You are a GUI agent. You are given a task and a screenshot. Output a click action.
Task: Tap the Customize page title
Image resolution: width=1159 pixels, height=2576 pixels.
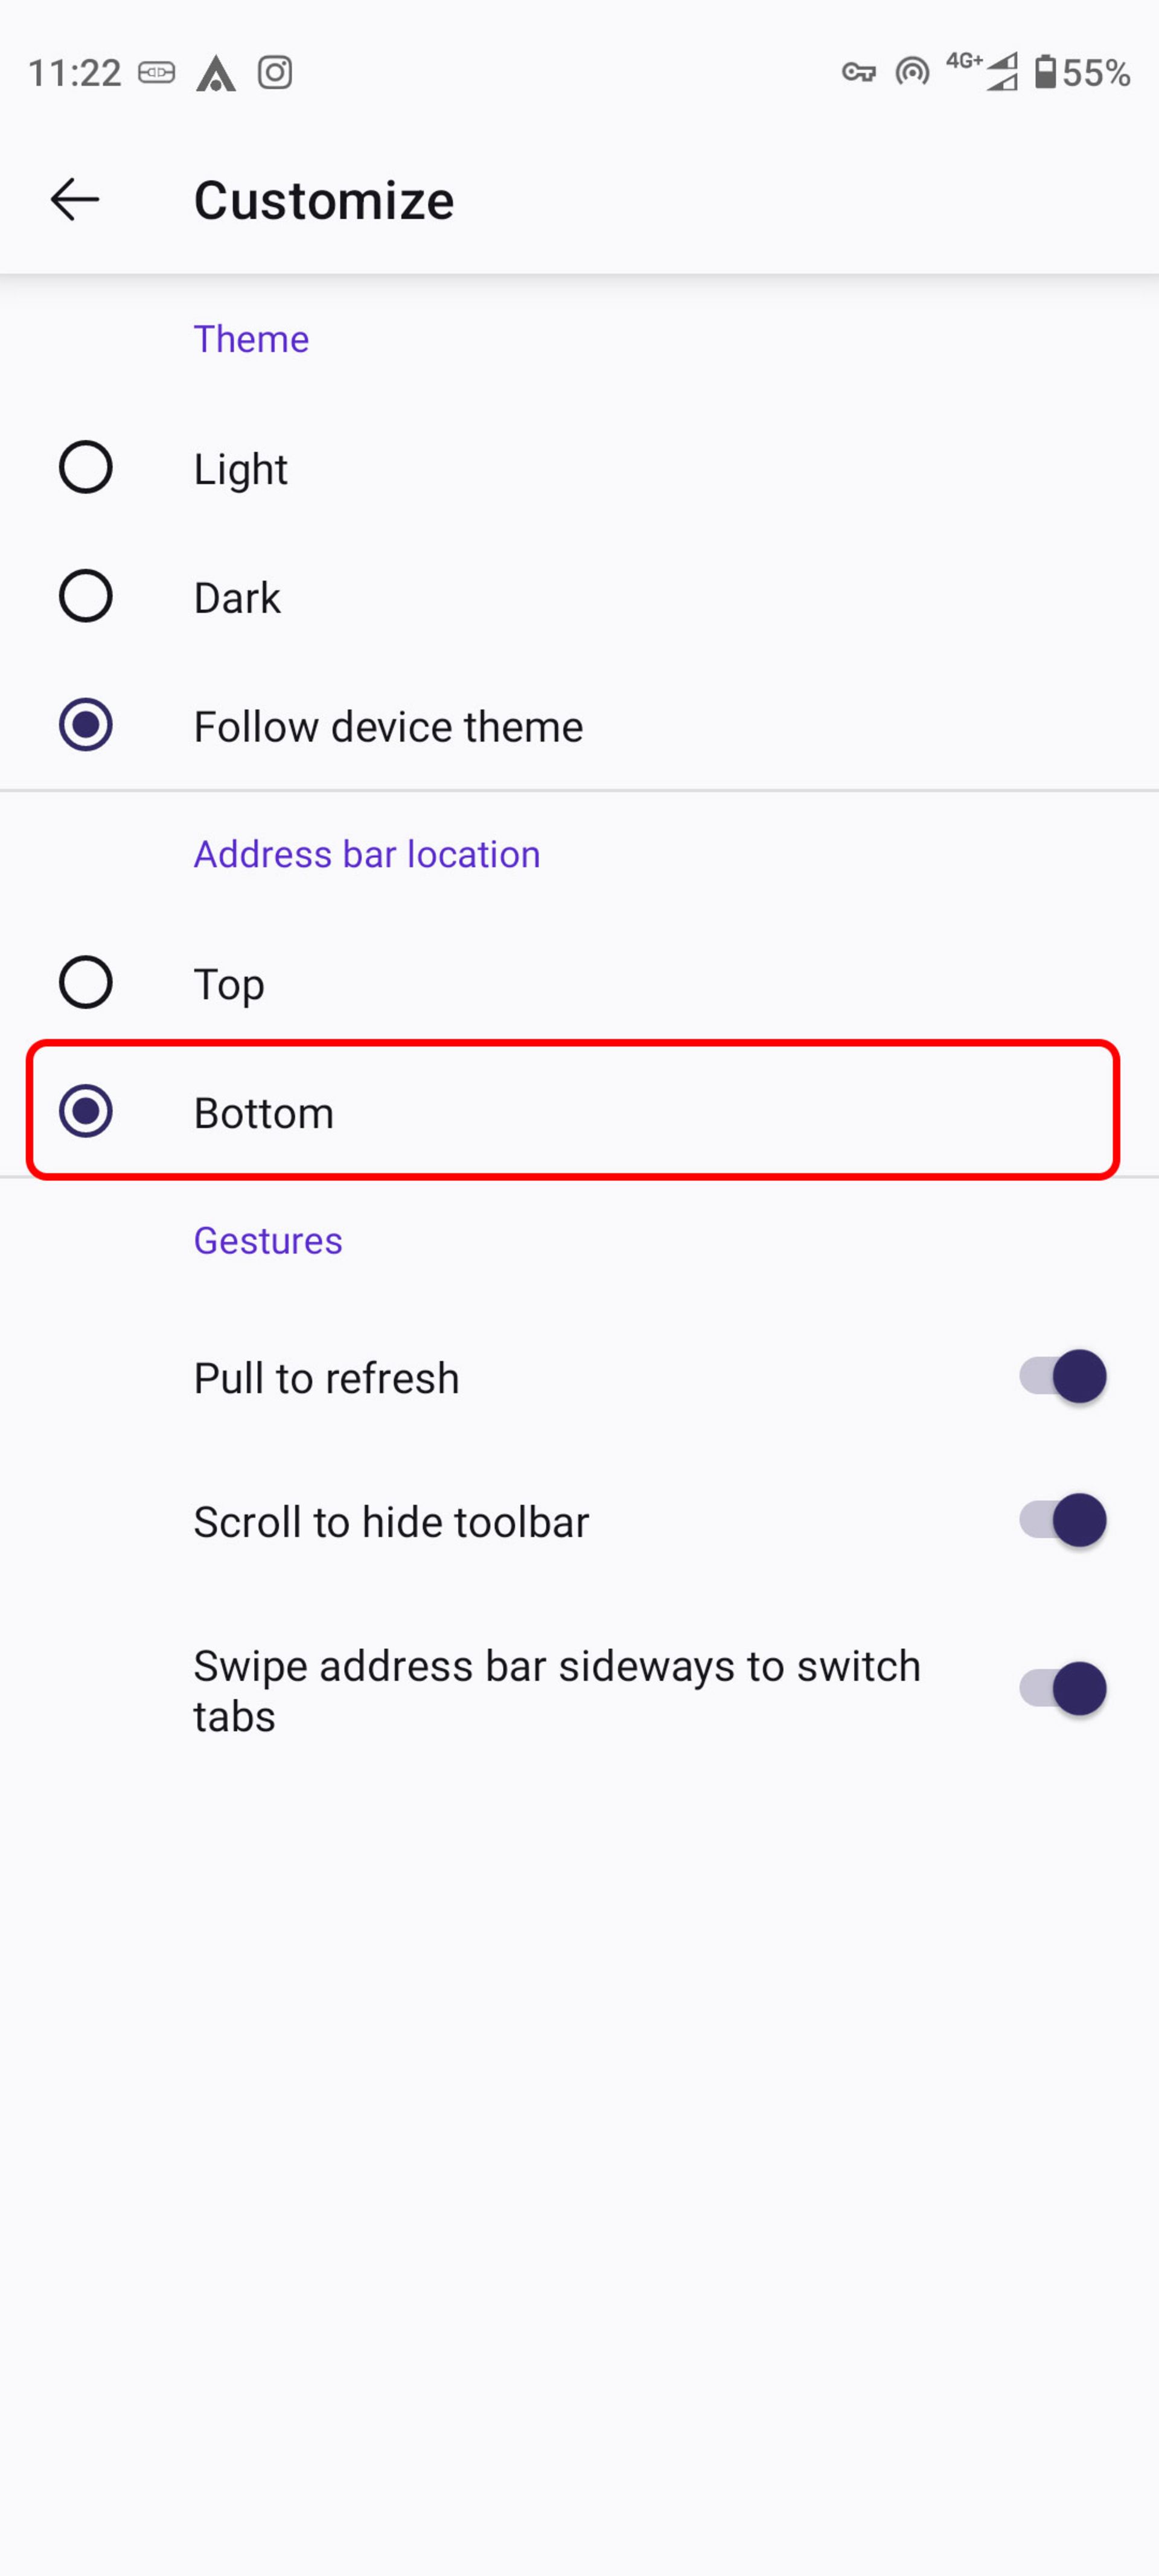click(x=323, y=200)
